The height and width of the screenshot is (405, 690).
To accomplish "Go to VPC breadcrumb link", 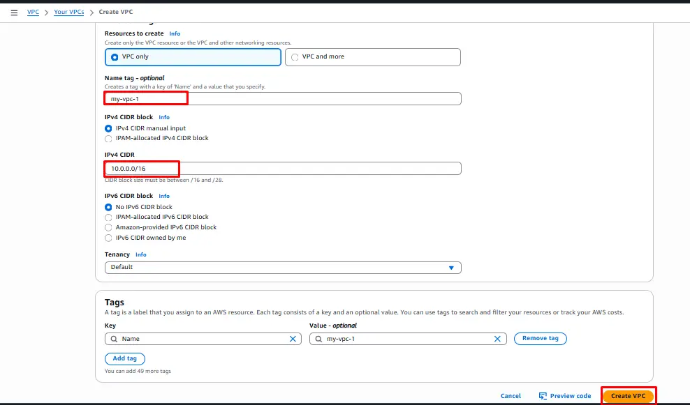I will coord(33,13).
